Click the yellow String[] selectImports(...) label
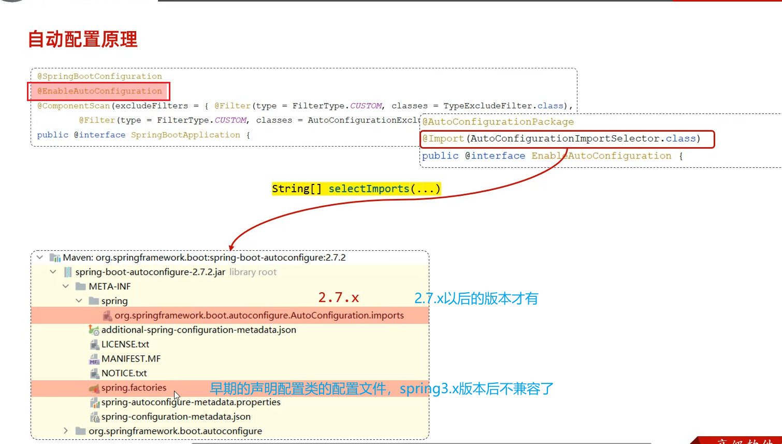The height and width of the screenshot is (444, 782). (356, 189)
